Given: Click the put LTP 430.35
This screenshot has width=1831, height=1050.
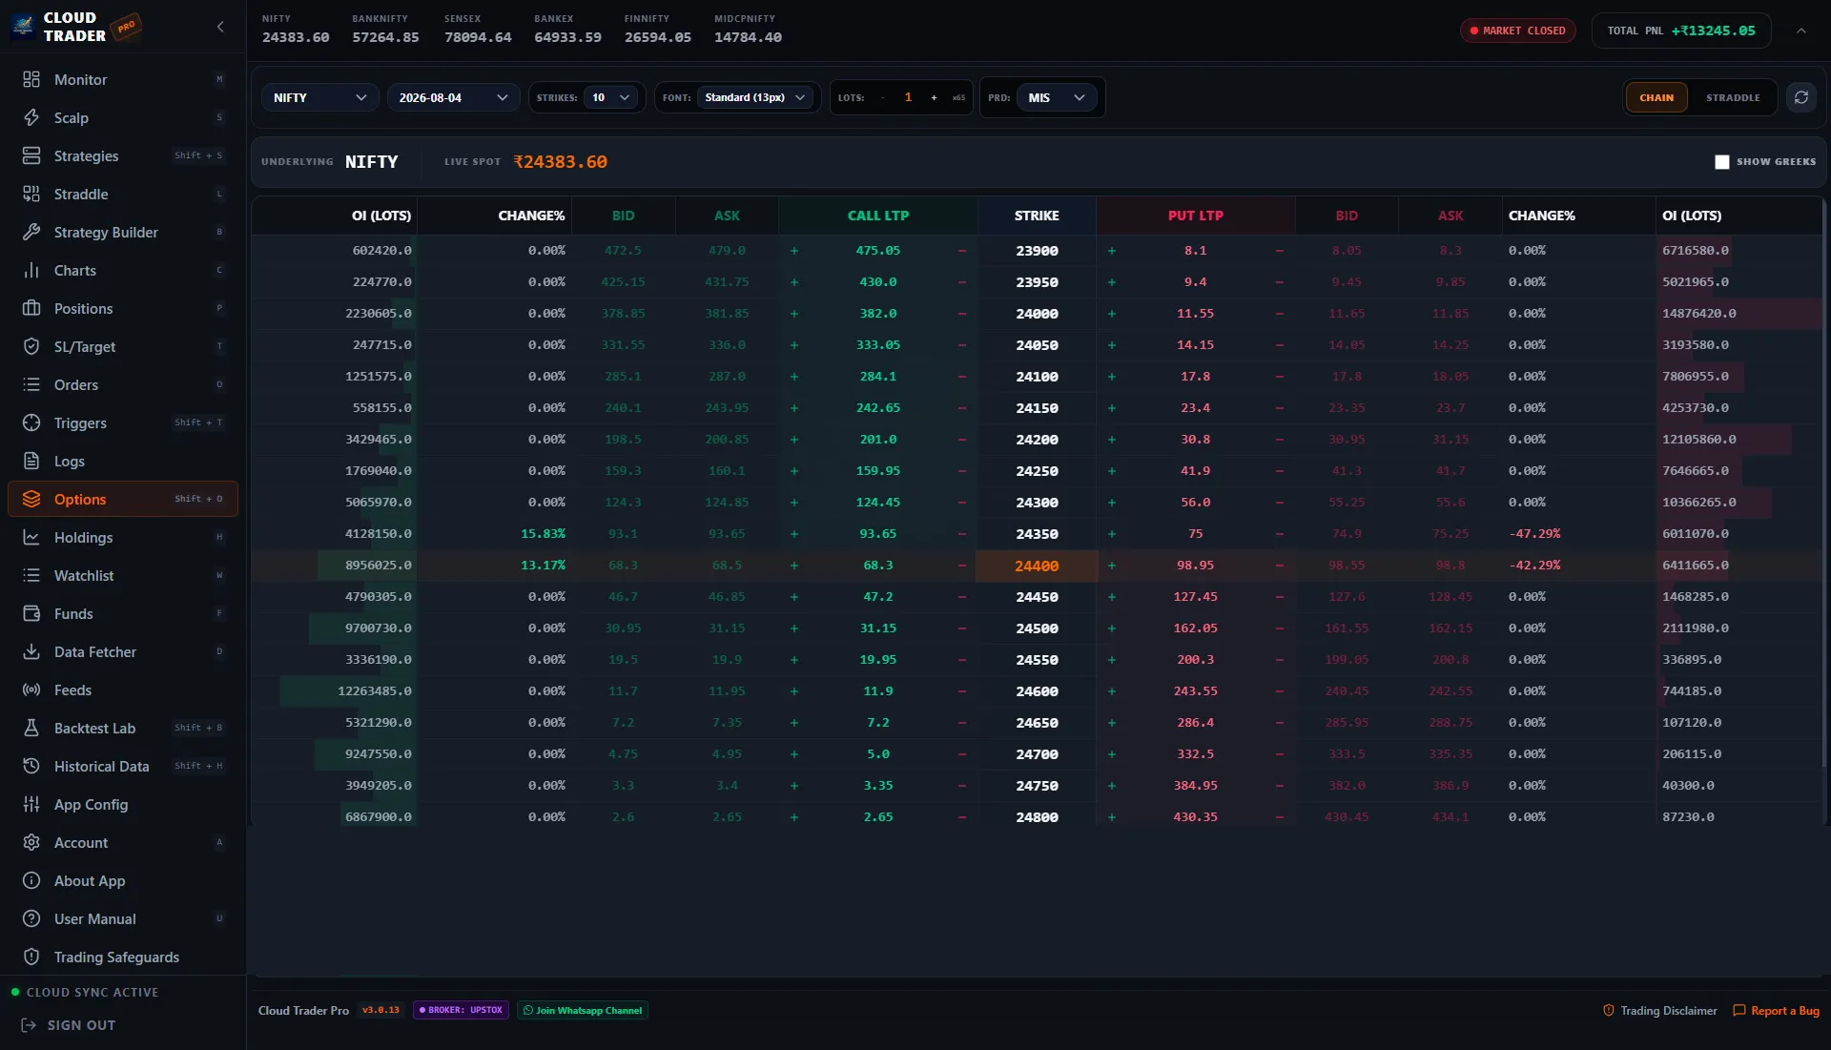Looking at the screenshot, I should click(1195, 817).
